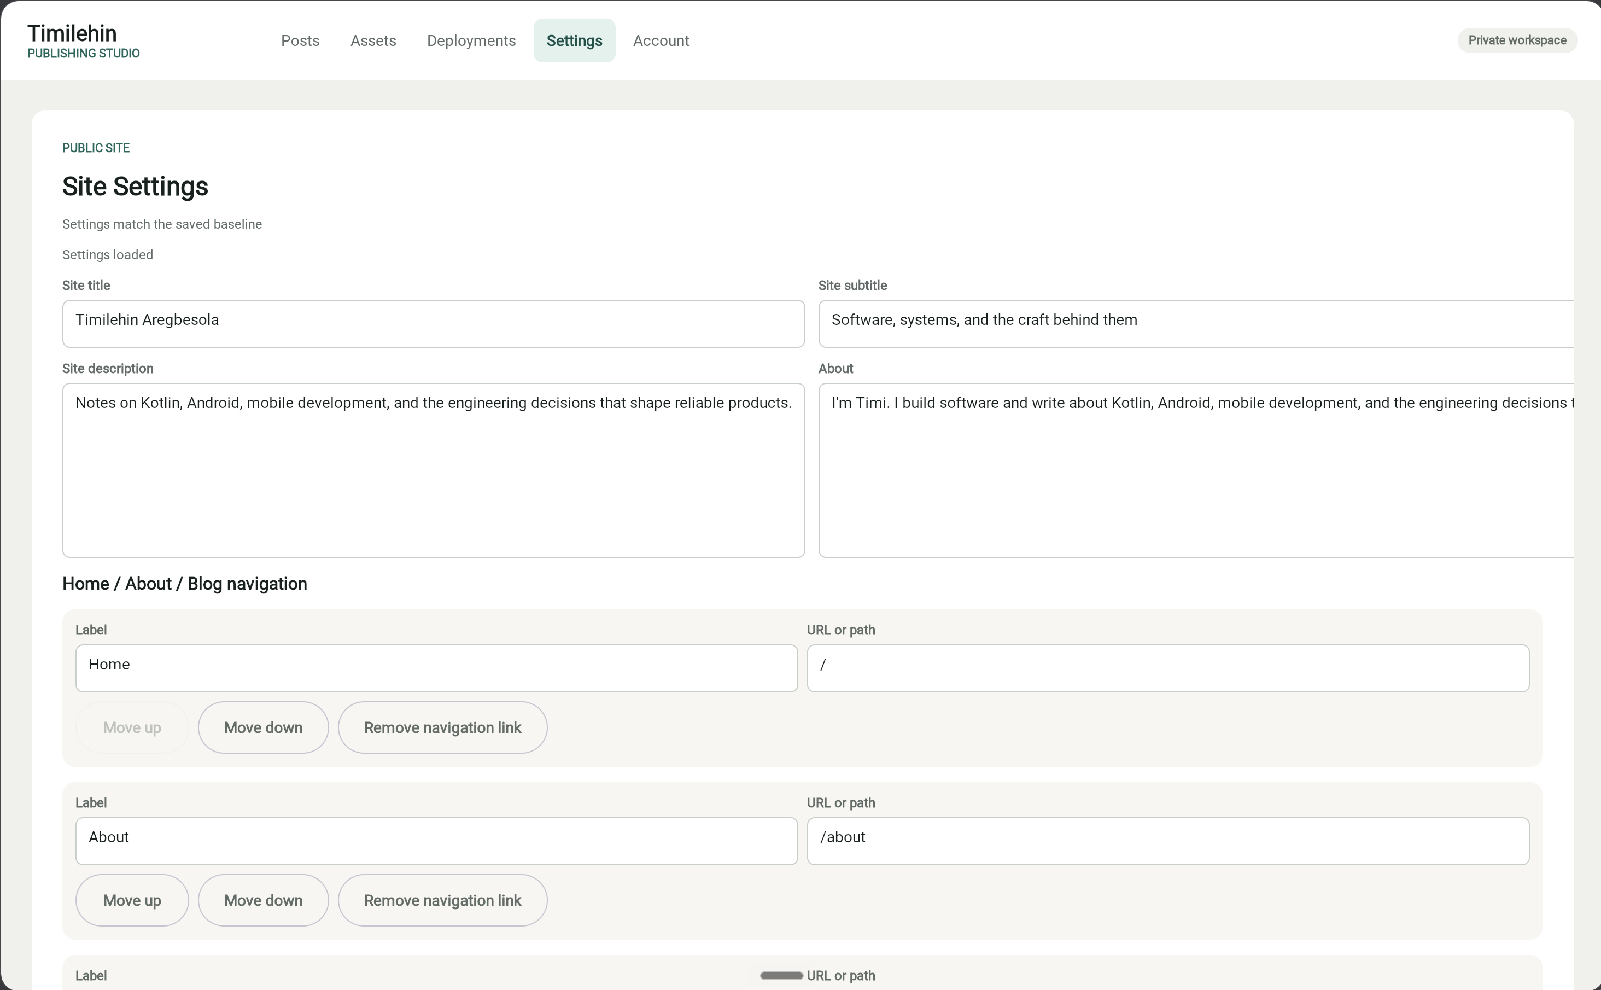Click the disabled Move up for Home
1601x990 pixels.
pyautogui.click(x=132, y=727)
